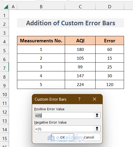Select the 'AQI' header cell
Viewport: 133px width, 147px height.
(x=80, y=40)
